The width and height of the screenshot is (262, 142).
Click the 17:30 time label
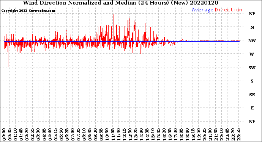175,134
